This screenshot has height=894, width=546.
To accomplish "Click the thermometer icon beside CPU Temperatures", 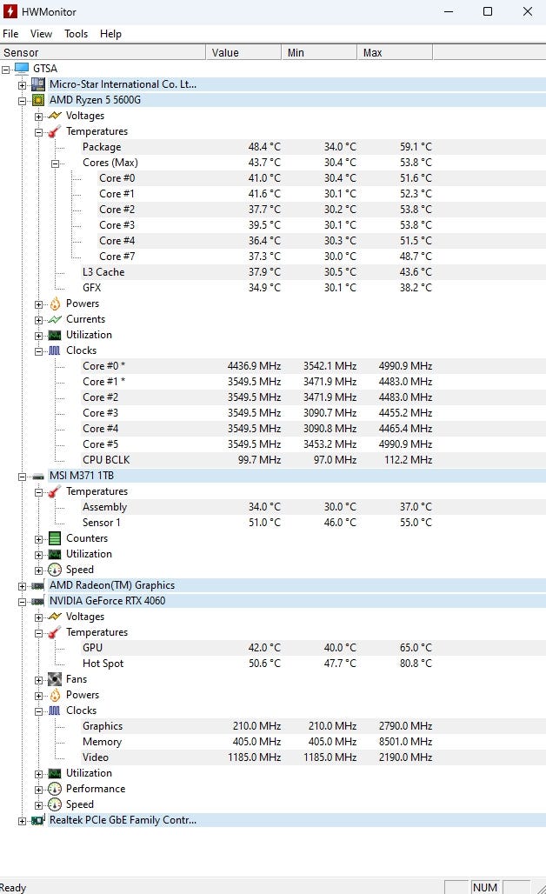I will 55,131.
